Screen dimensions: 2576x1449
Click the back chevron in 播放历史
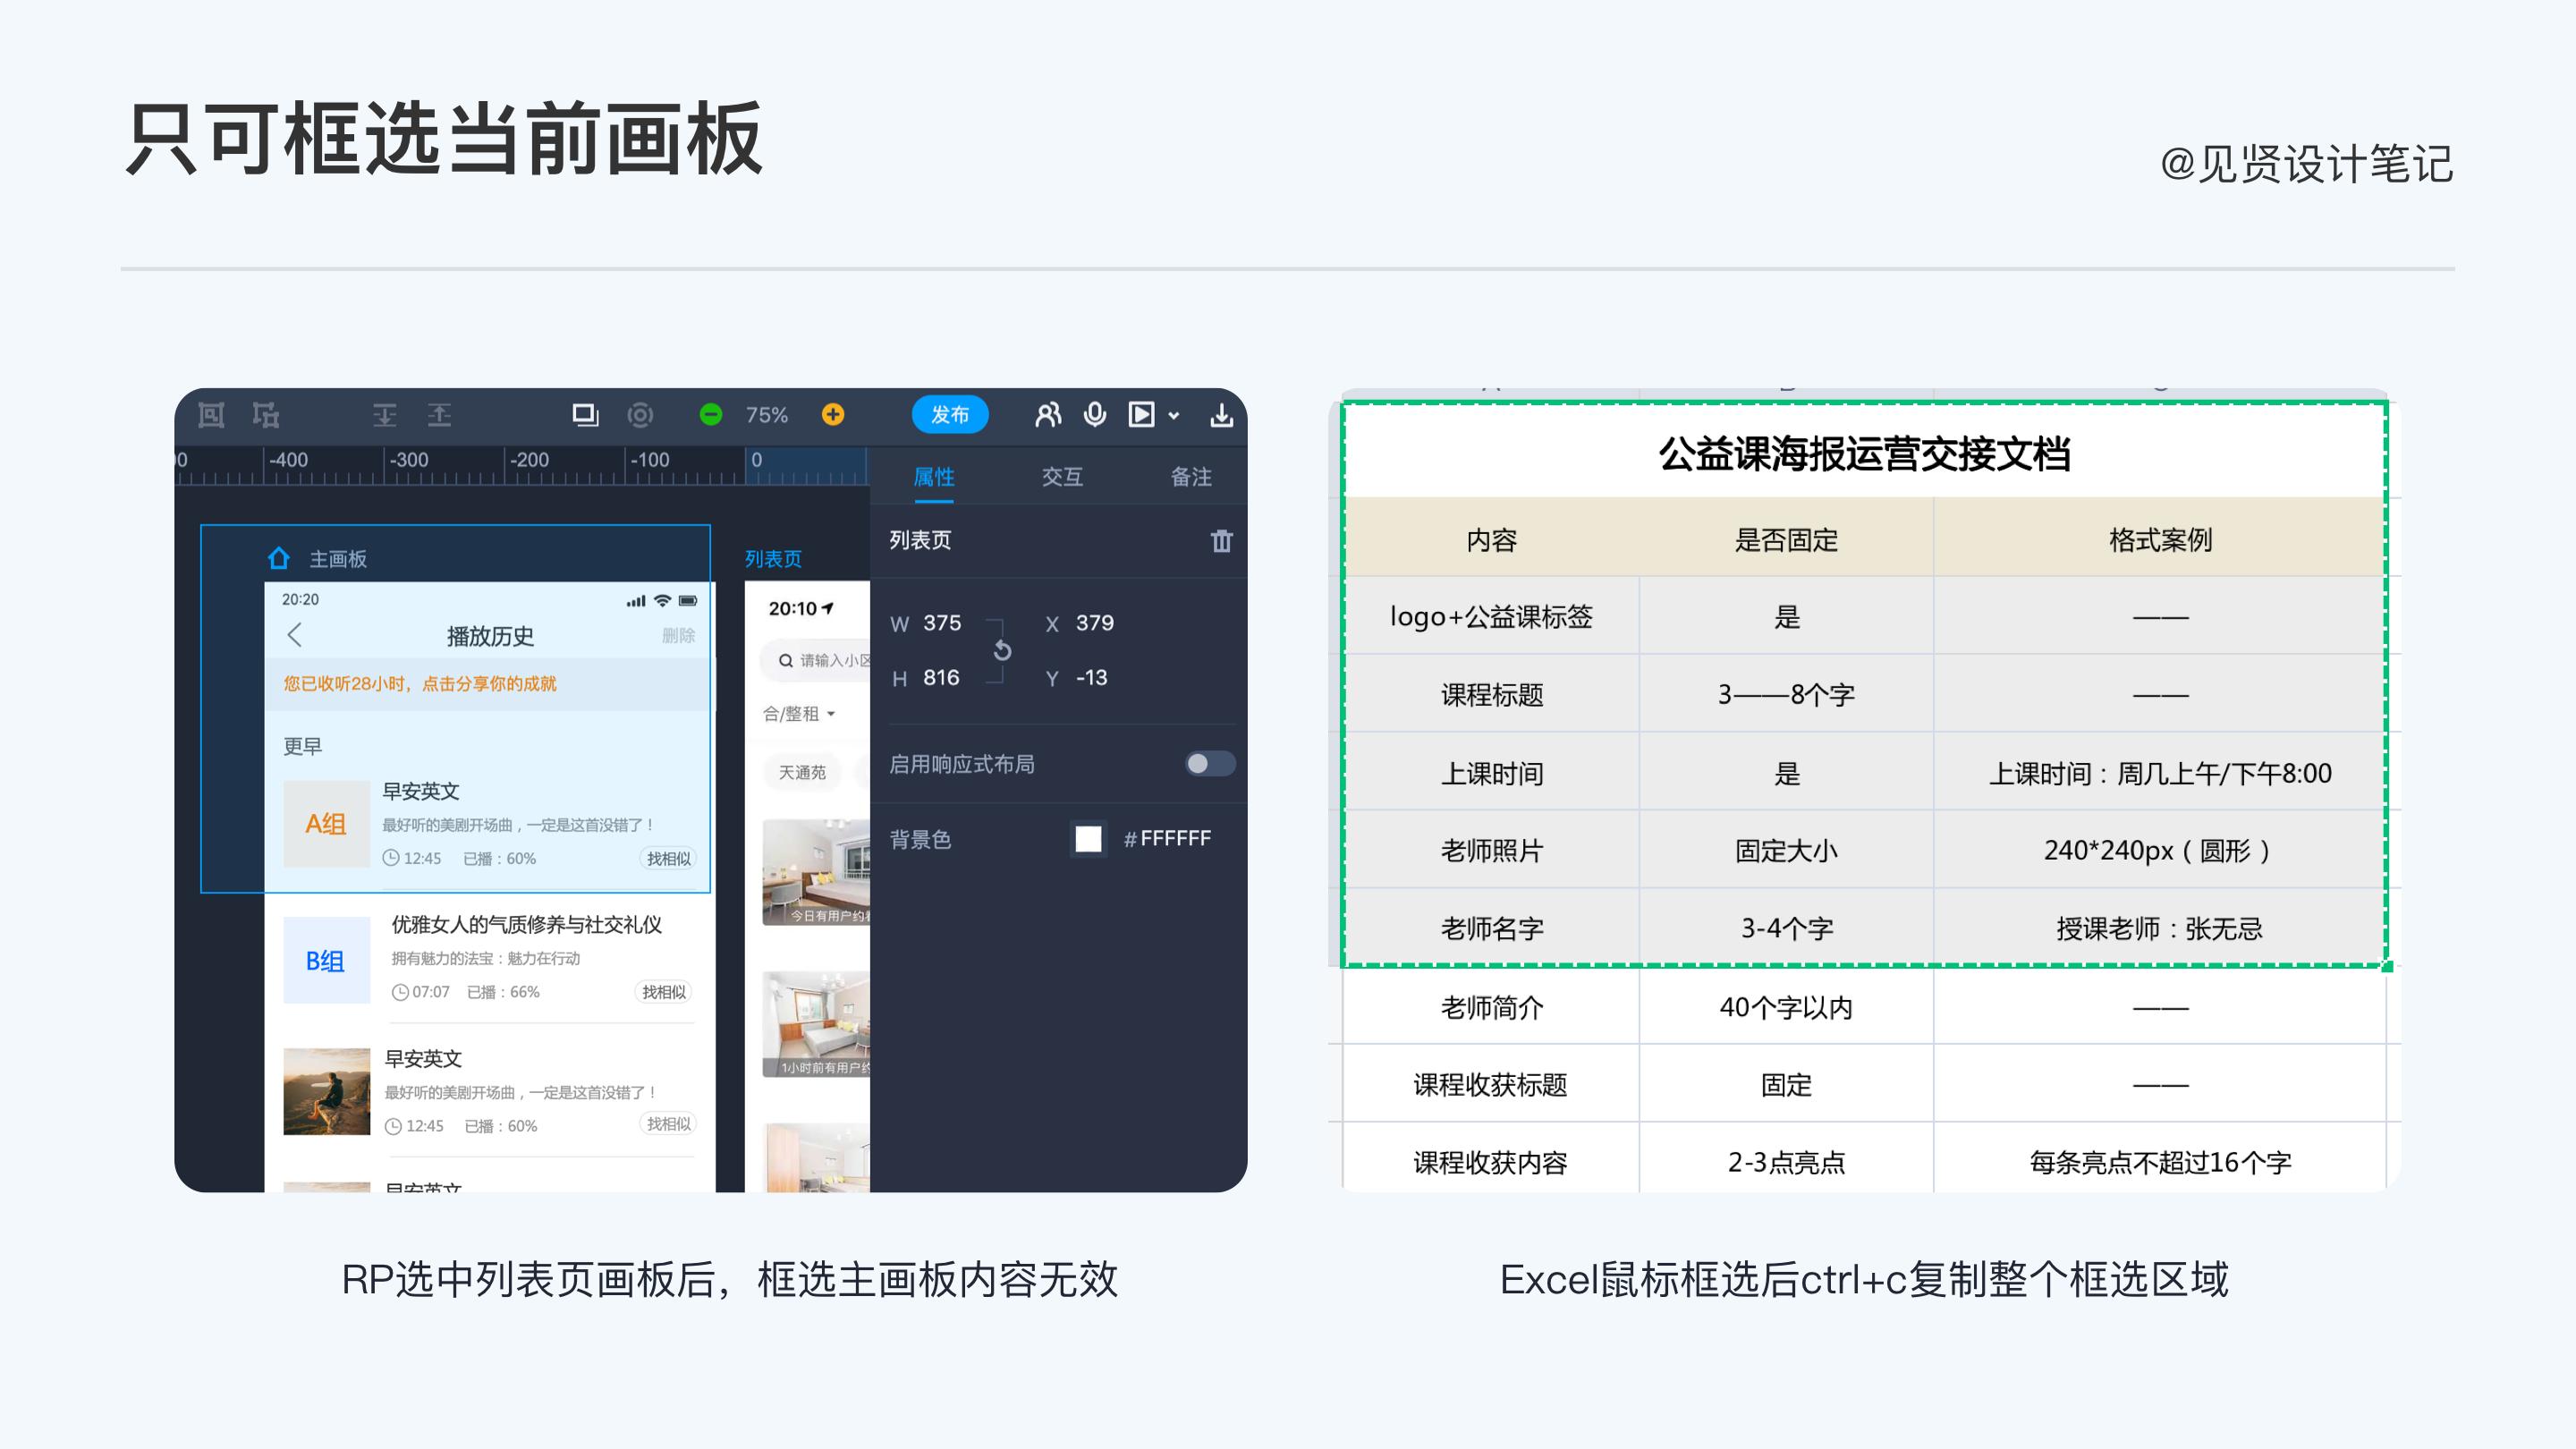tap(294, 635)
